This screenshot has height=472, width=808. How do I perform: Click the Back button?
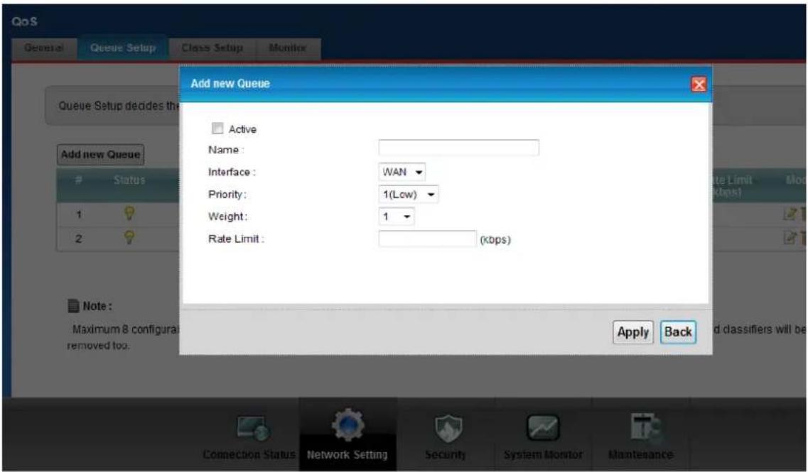(678, 332)
